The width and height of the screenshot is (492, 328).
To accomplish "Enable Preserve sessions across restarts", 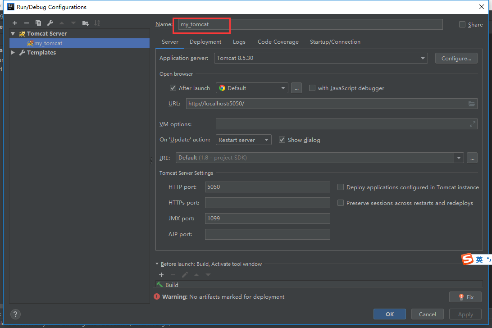I will tap(341, 203).
